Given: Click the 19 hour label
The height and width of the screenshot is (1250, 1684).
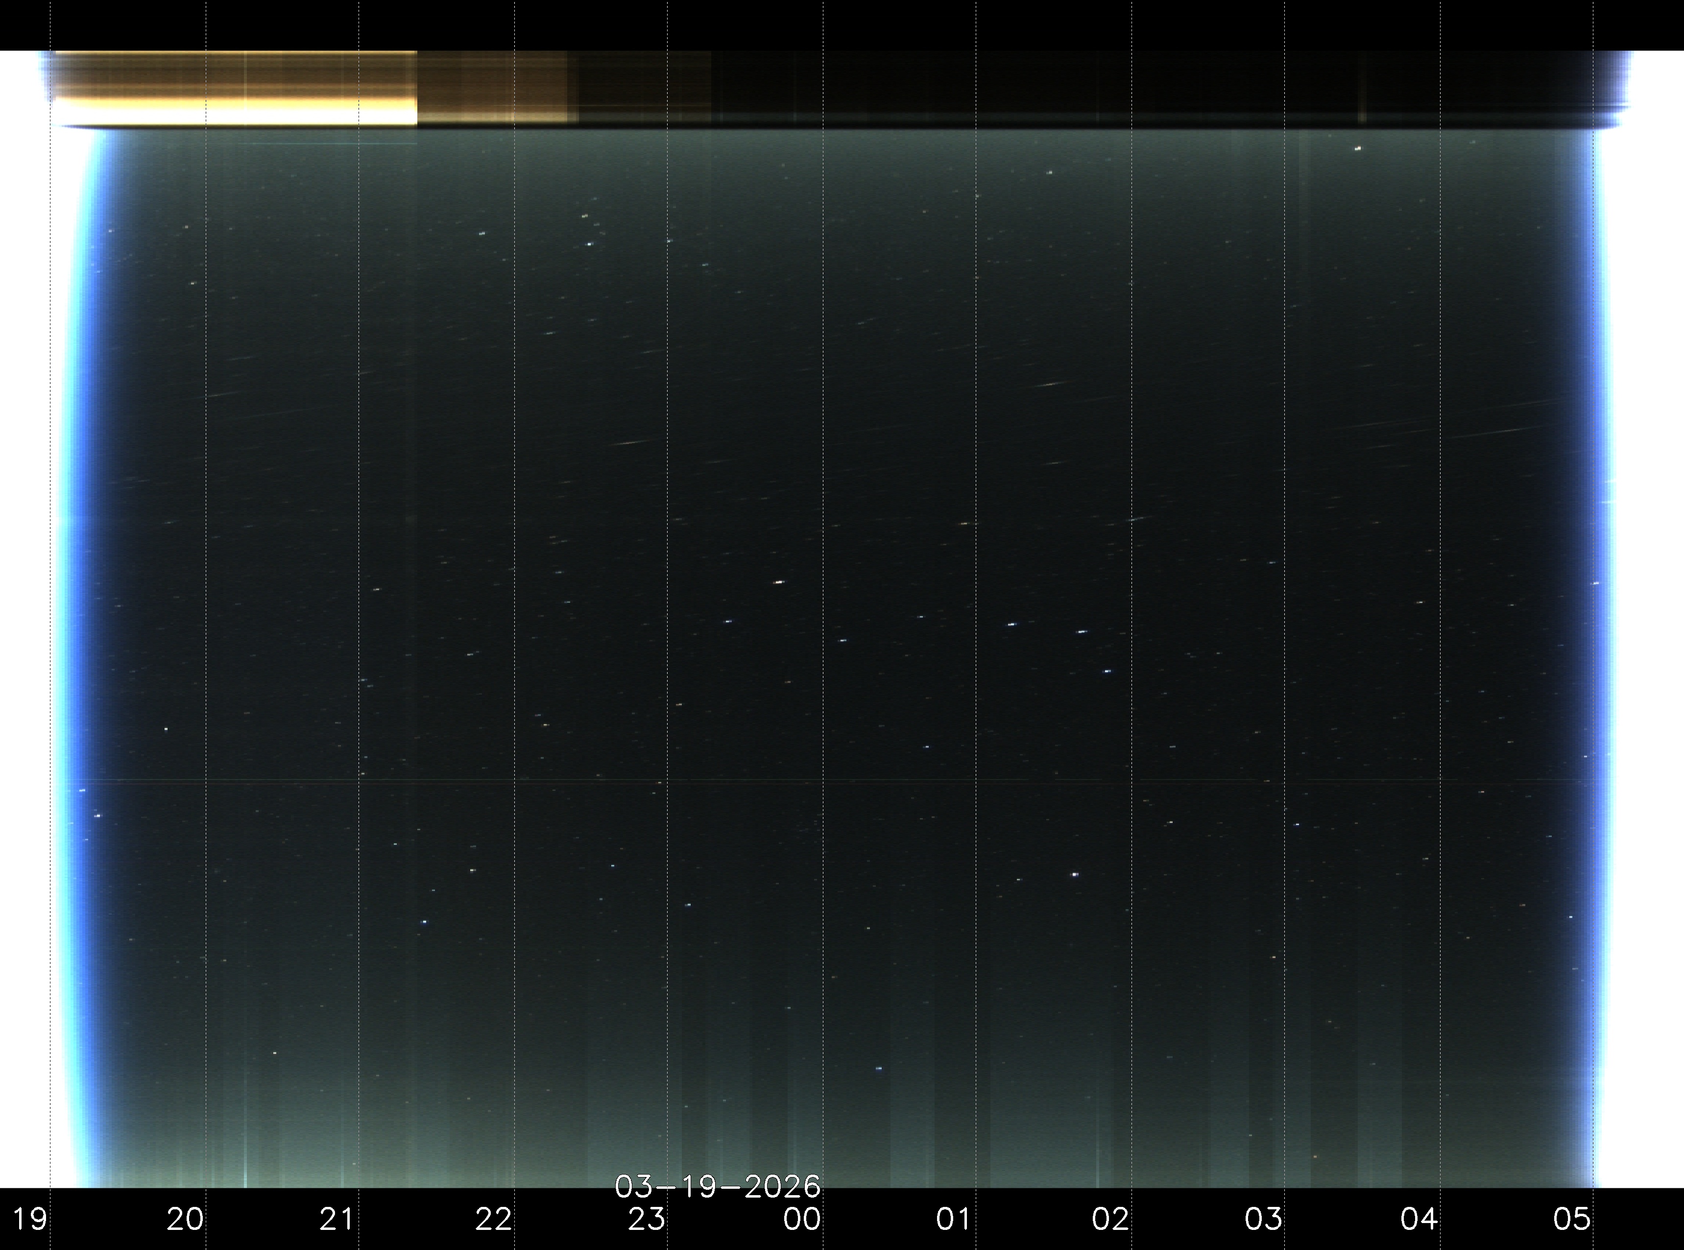Looking at the screenshot, I should coord(29,1219).
